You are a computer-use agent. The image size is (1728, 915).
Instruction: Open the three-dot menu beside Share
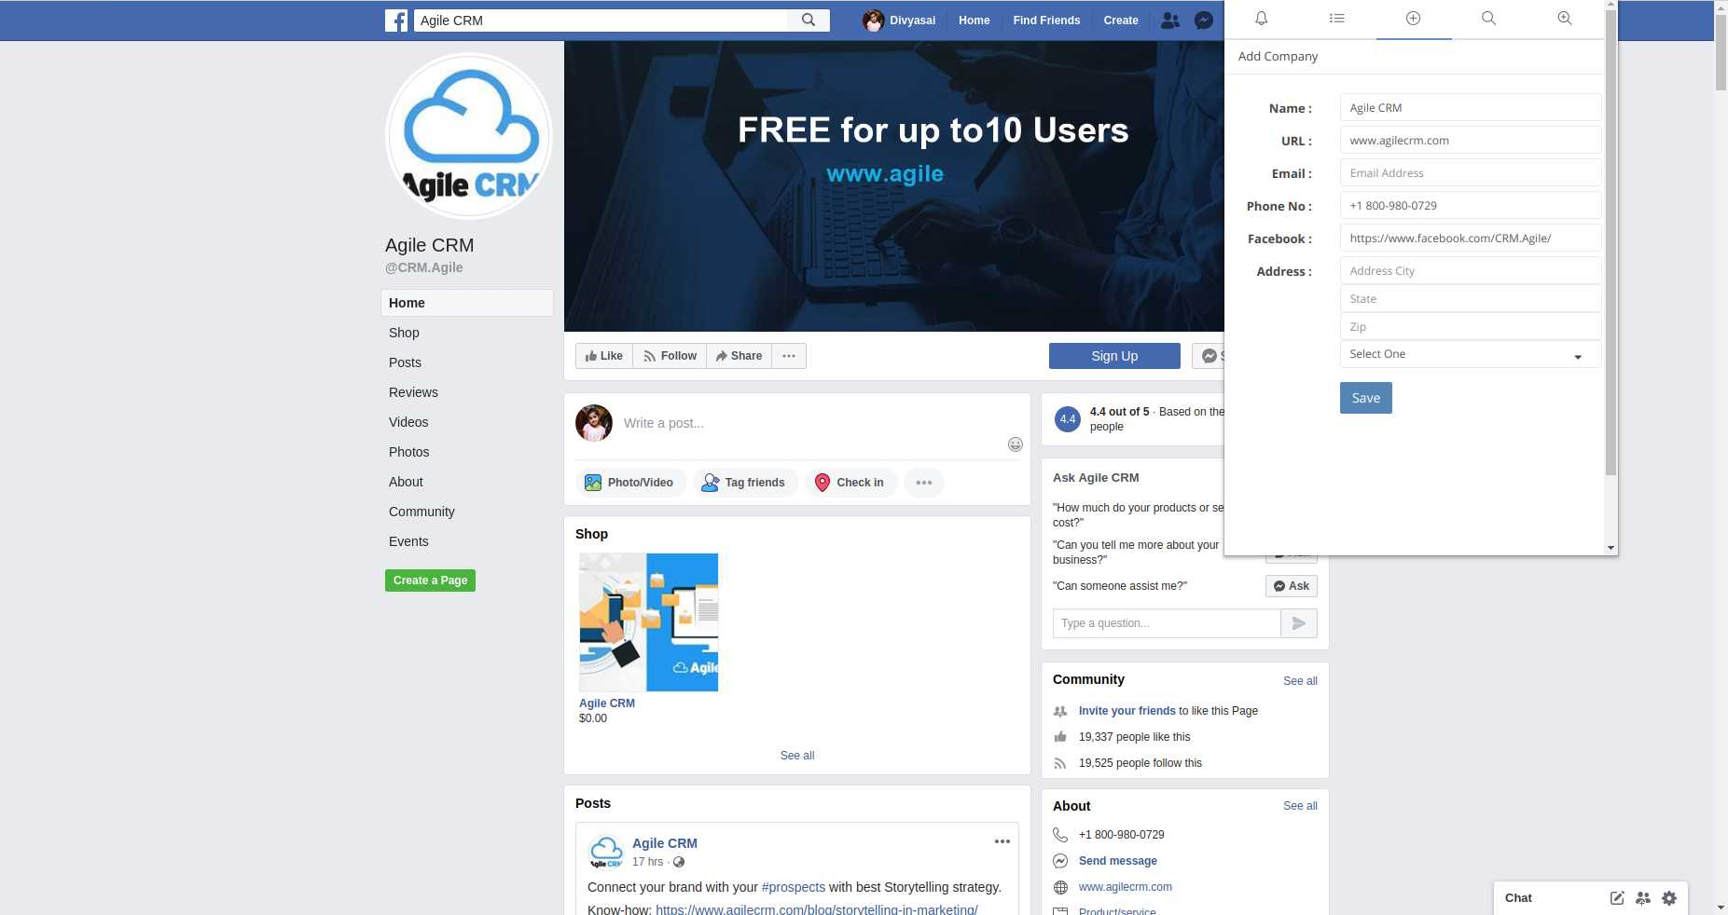coord(789,356)
